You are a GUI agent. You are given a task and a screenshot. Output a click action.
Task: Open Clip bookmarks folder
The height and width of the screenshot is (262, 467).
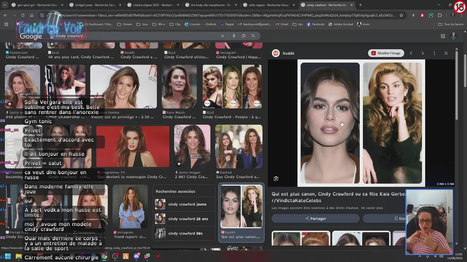[175, 24]
